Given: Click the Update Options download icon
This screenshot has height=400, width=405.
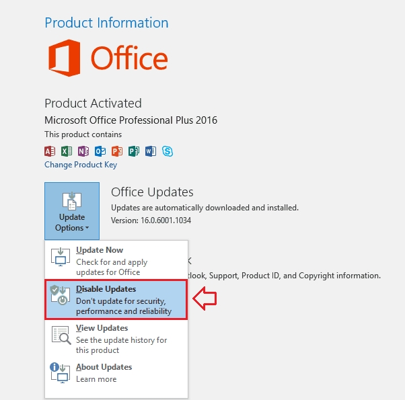Looking at the screenshot, I should tap(72, 201).
